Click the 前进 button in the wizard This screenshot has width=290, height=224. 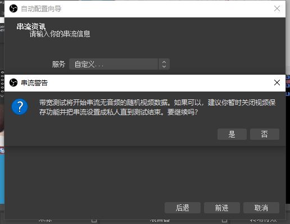(x=222, y=208)
